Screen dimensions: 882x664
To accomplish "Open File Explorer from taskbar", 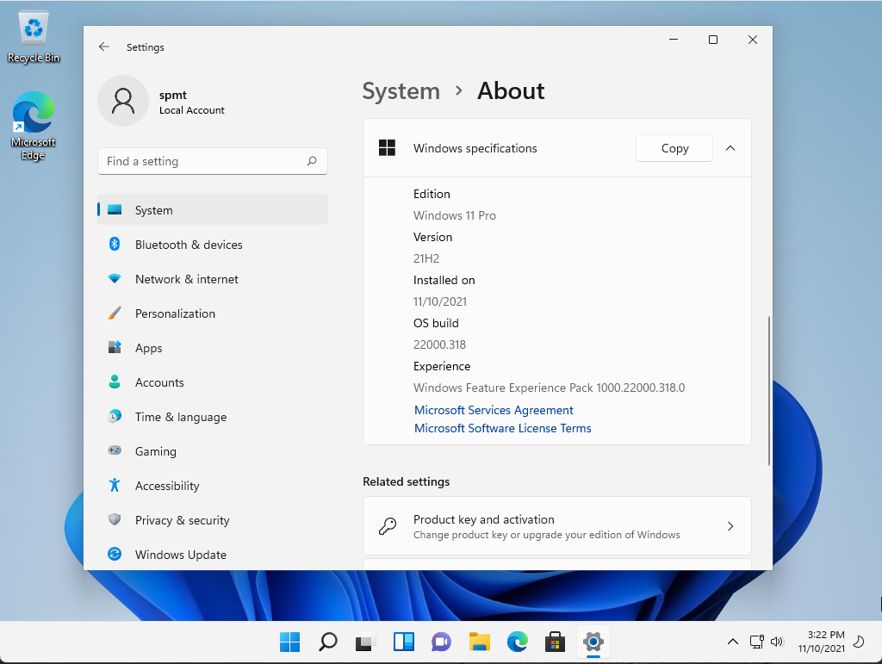I will tap(479, 642).
